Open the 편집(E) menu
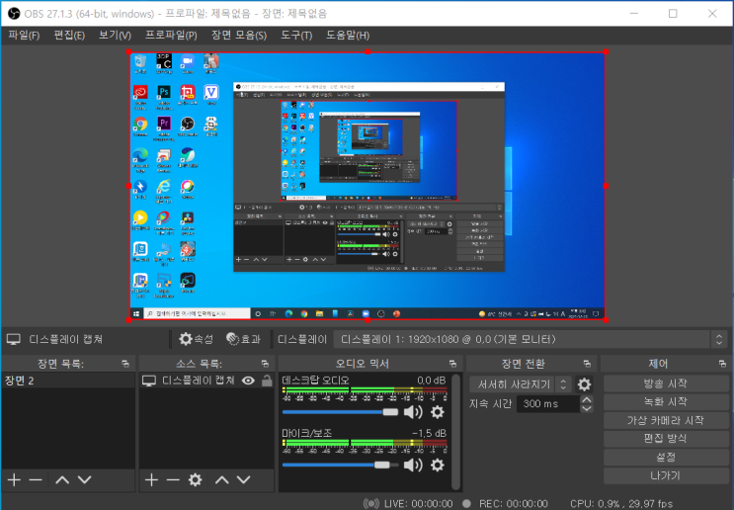 tap(69, 36)
